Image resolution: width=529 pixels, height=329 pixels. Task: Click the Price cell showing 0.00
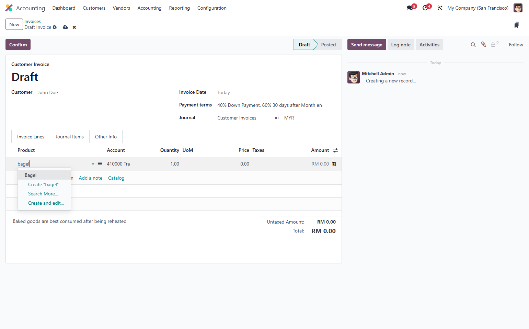coord(245,164)
